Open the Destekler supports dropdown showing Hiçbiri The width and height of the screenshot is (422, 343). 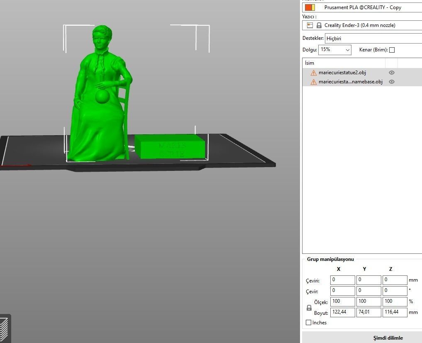coord(373,39)
